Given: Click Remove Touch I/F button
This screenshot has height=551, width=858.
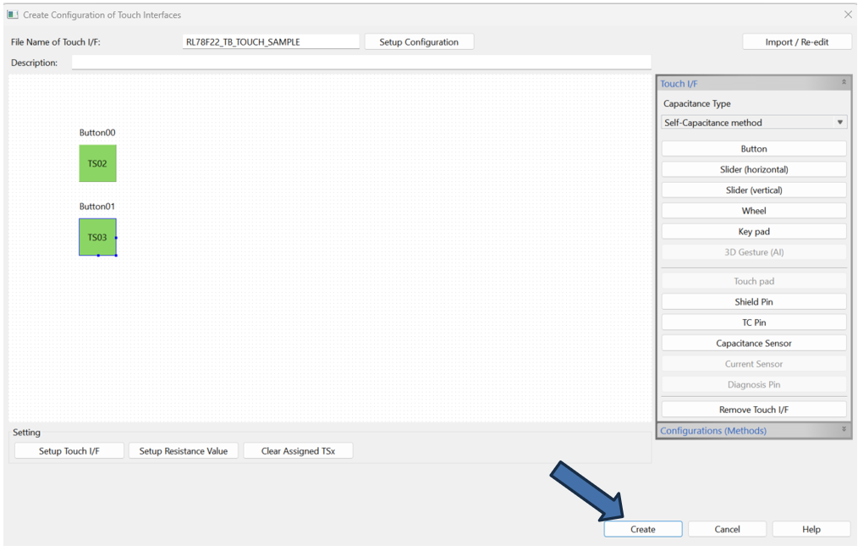Looking at the screenshot, I should pyautogui.click(x=753, y=410).
